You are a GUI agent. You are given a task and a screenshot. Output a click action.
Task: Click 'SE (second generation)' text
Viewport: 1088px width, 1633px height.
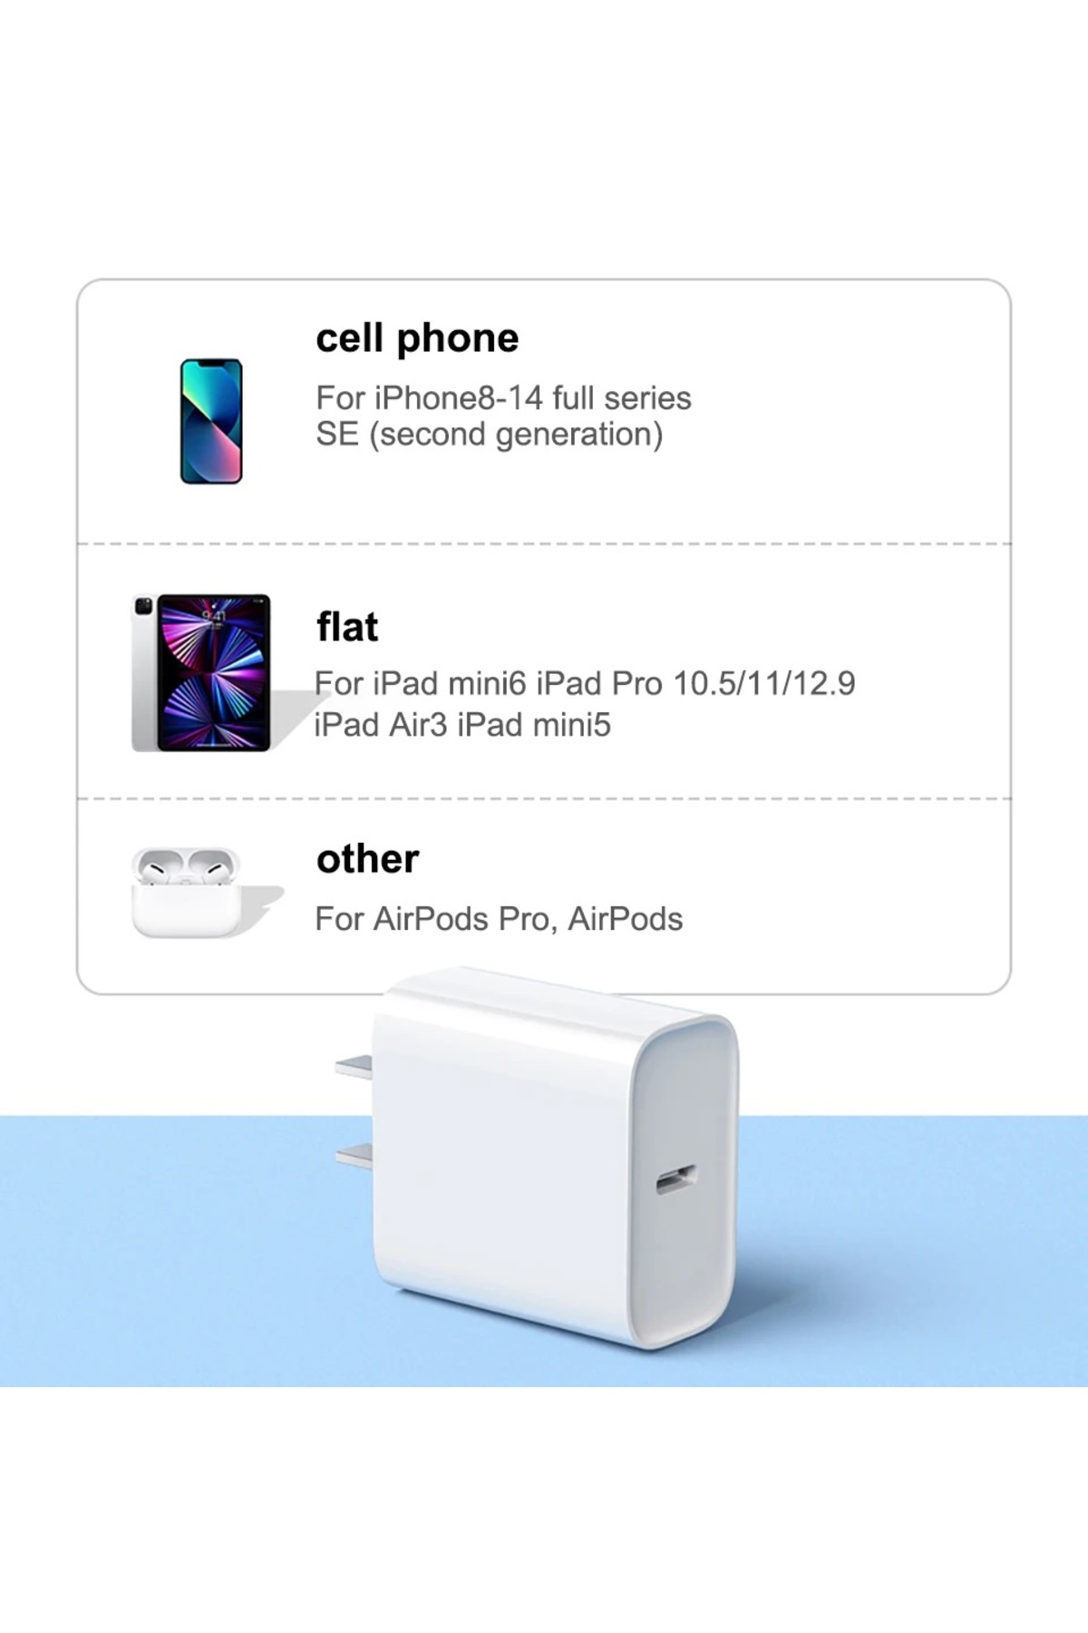pos(490,435)
